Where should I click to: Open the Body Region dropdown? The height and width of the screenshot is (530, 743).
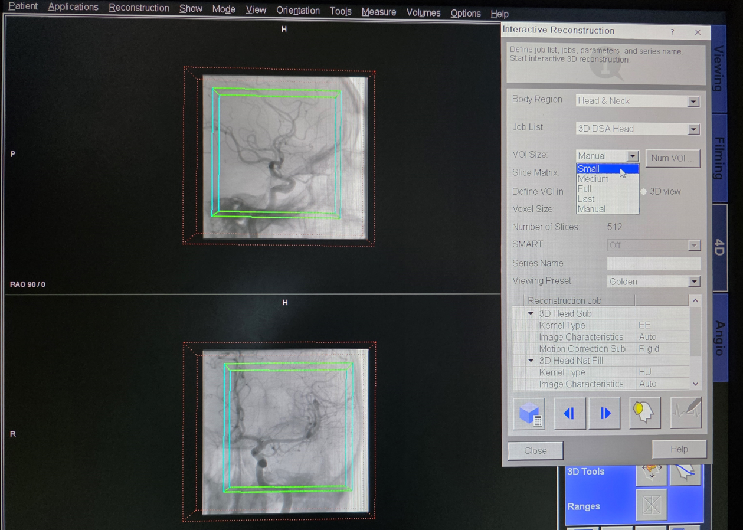pos(693,102)
